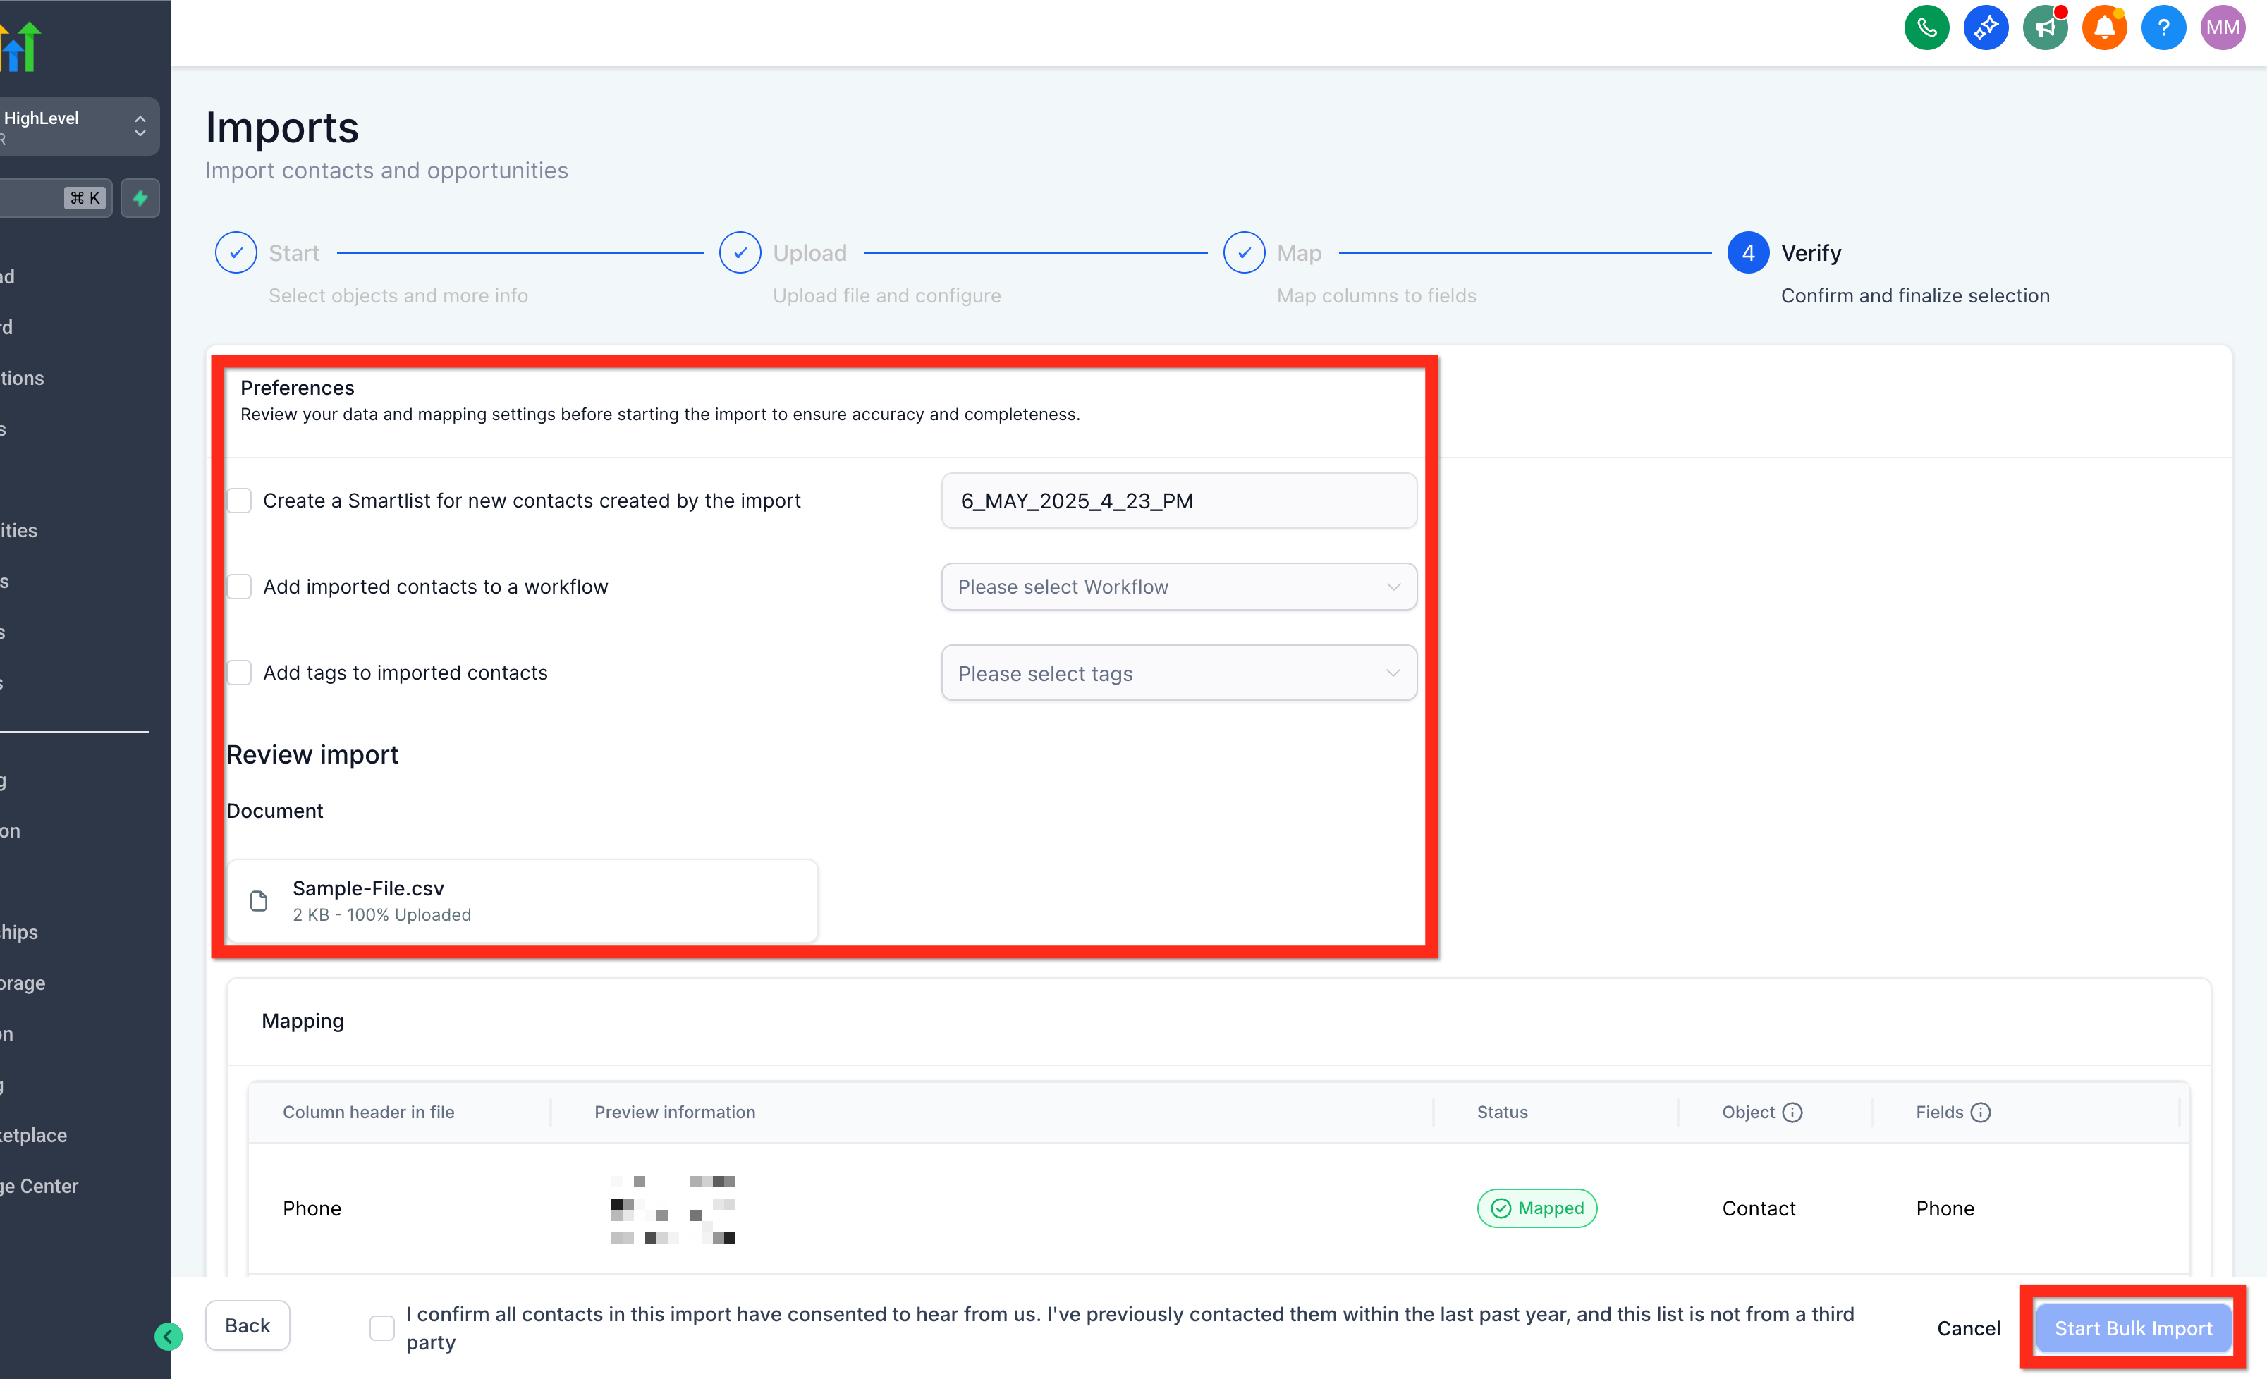Click the Phone cell in column header column
The height and width of the screenshot is (1379, 2267).
click(x=312, y=1208)
